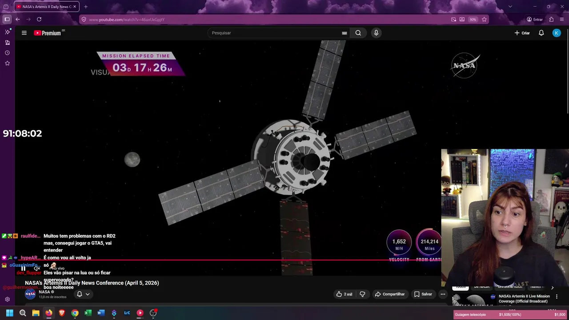Click Entrar account sign-in button
Viewport: 569px width, 320px height.
pos(535,20)
